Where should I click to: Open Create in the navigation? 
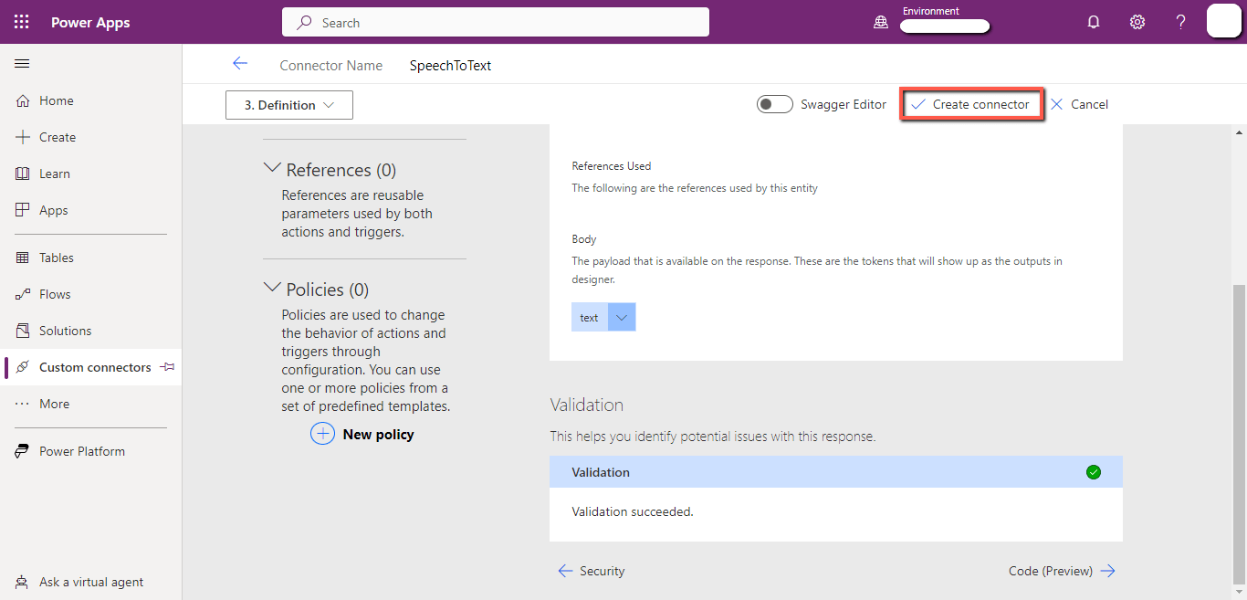(58, 137)
